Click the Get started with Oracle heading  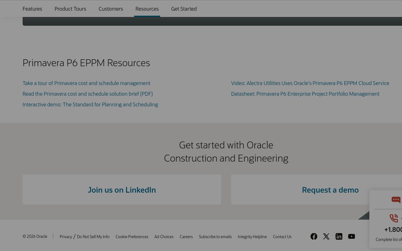pos(226,152)
